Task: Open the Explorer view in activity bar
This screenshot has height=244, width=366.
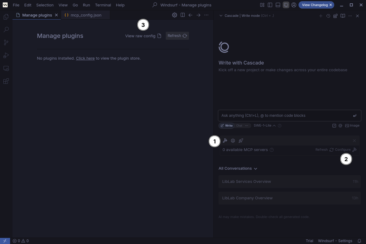Action: pyautogui.click(x=6, y=17)
